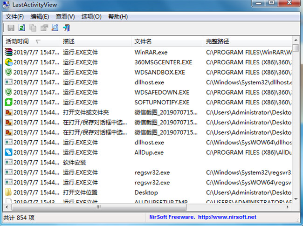This screenshot has width=303, height=226.
Task: Select the 360MSGCENTER.EXE file name cell
Action: tap(163, 62)
